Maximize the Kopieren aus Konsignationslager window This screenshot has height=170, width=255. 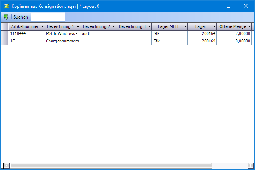[x=228, y=6]
